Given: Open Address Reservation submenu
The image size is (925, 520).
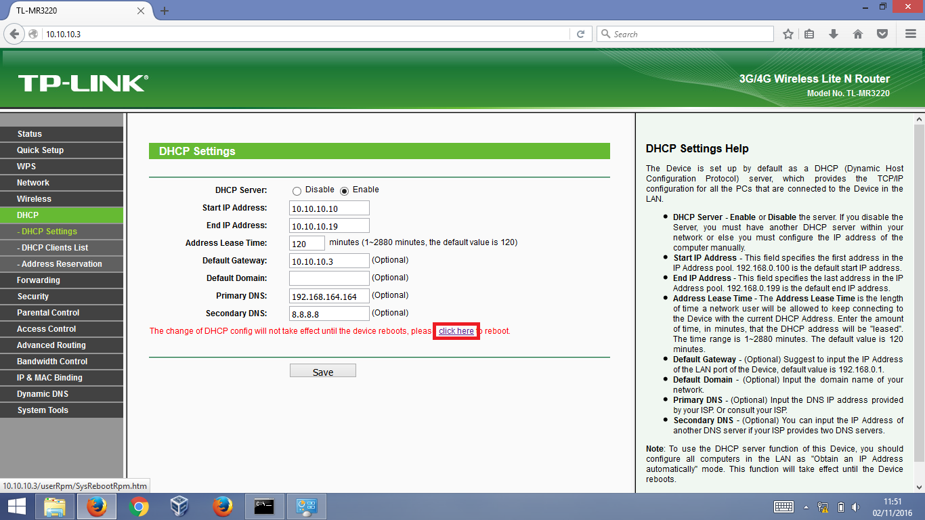Looking at the screenshot, I should click(62, 264).
